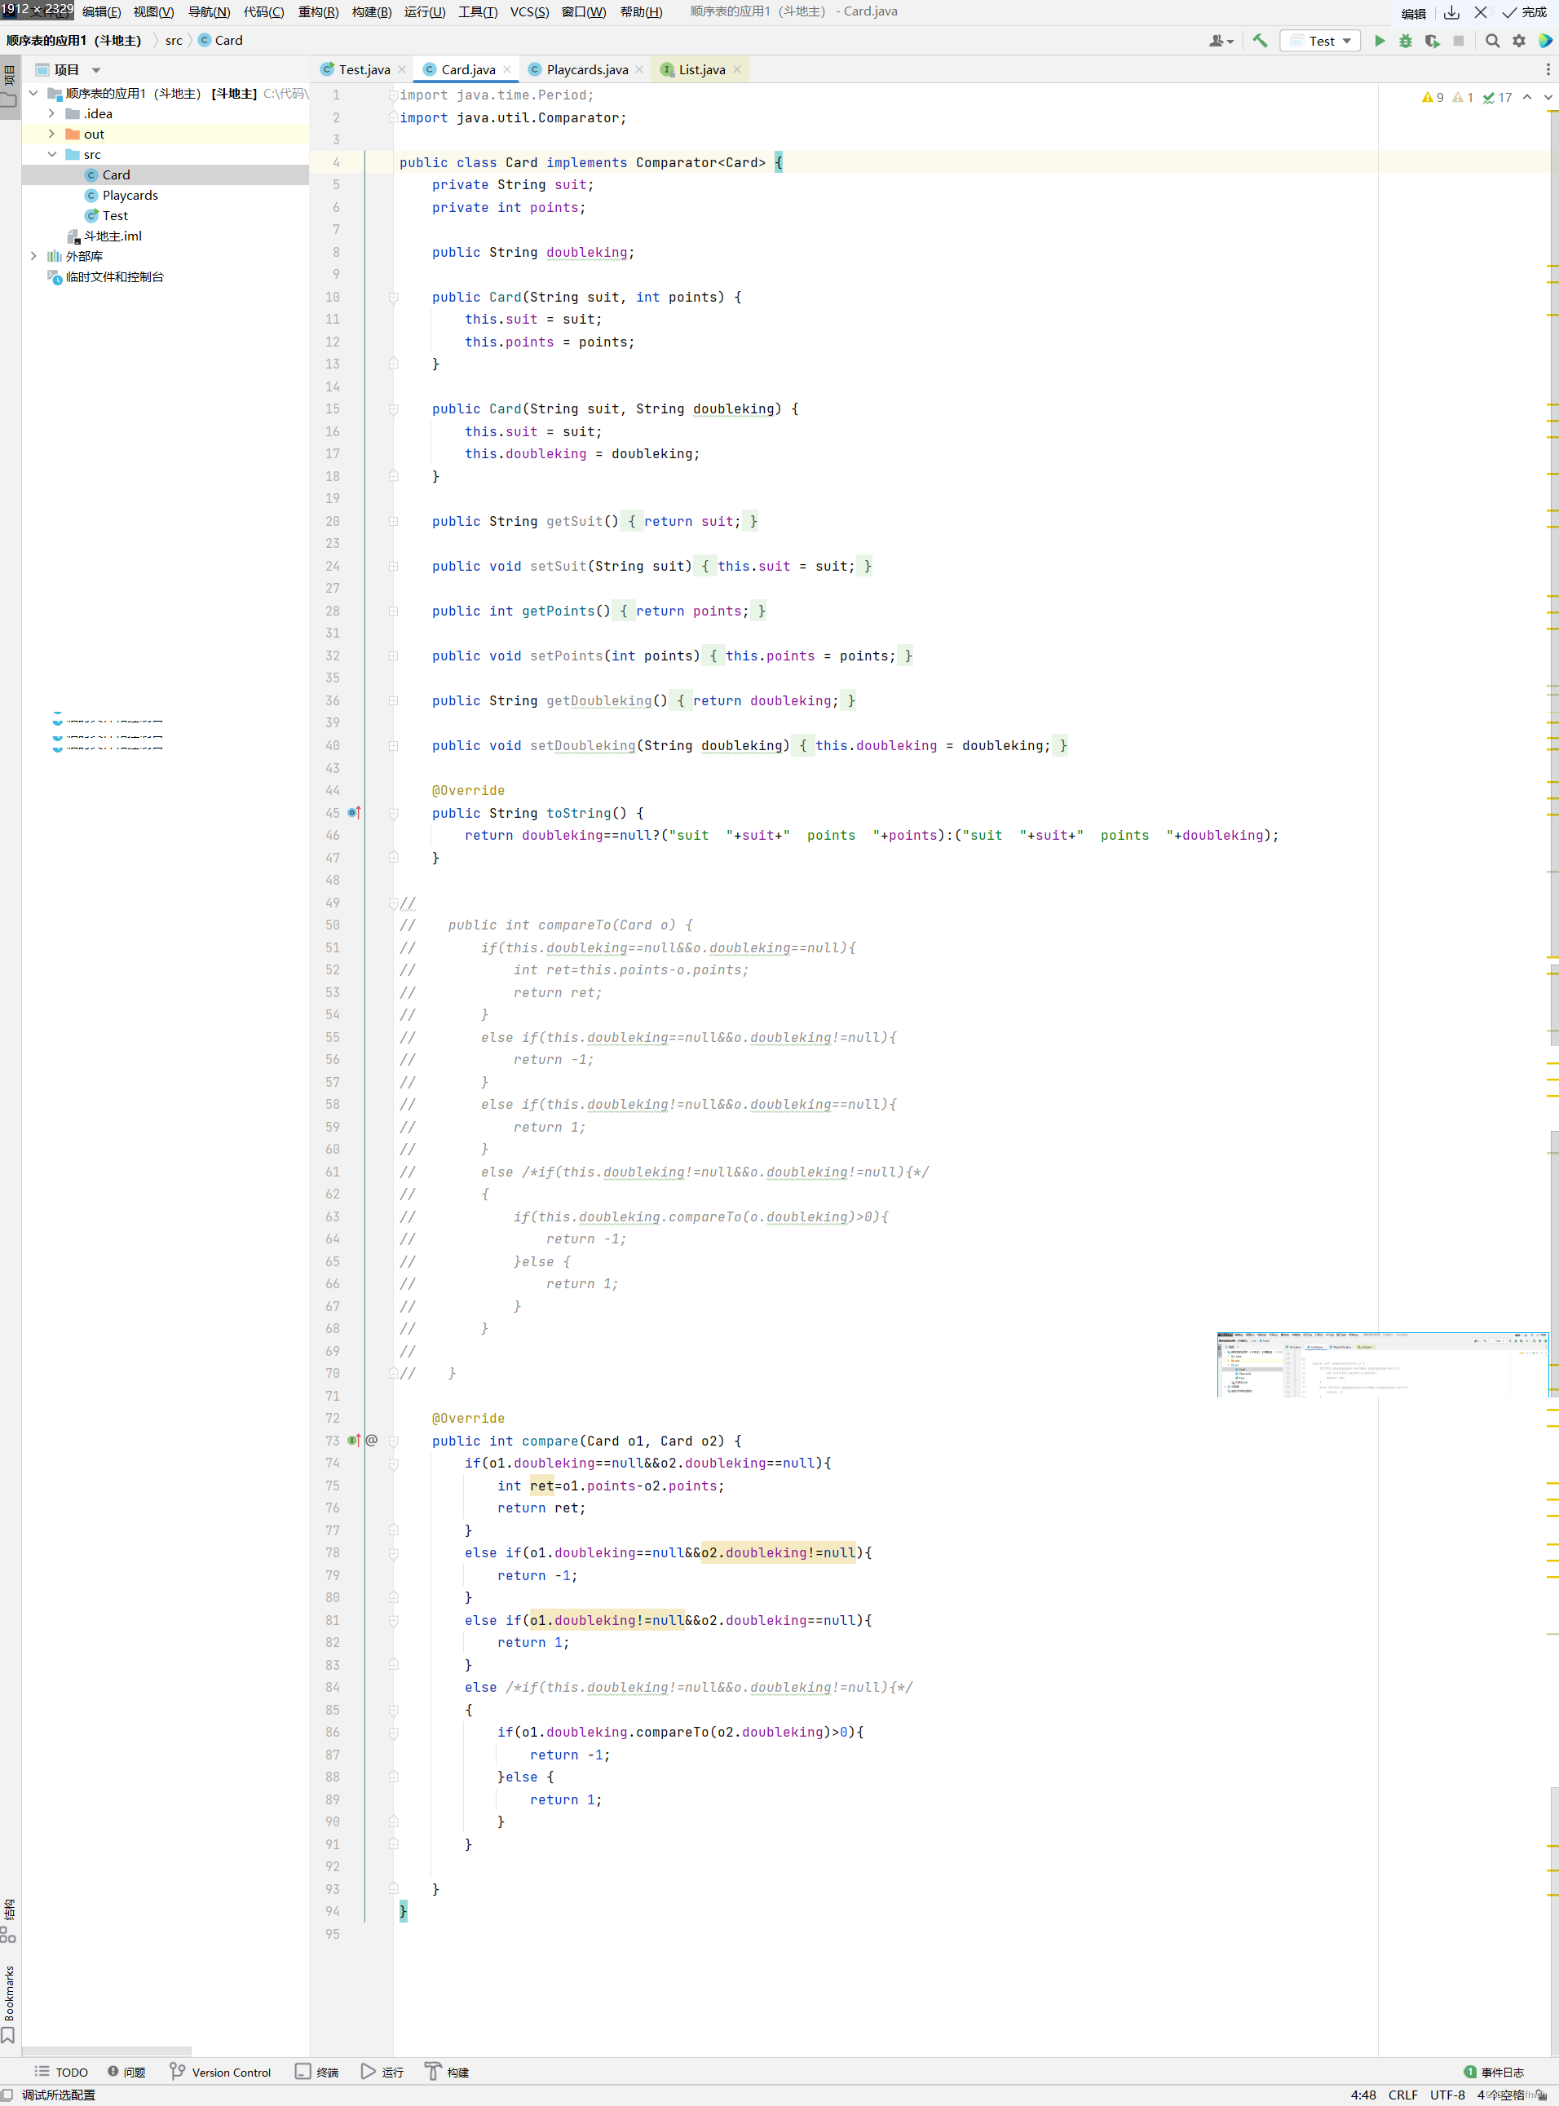Click the 17 typos indicator
The height and width of the screenshot is (2106, 1559).
coord(1497,97)
